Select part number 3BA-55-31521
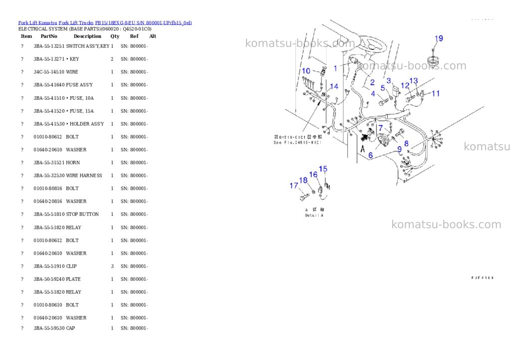 [49, 162]
